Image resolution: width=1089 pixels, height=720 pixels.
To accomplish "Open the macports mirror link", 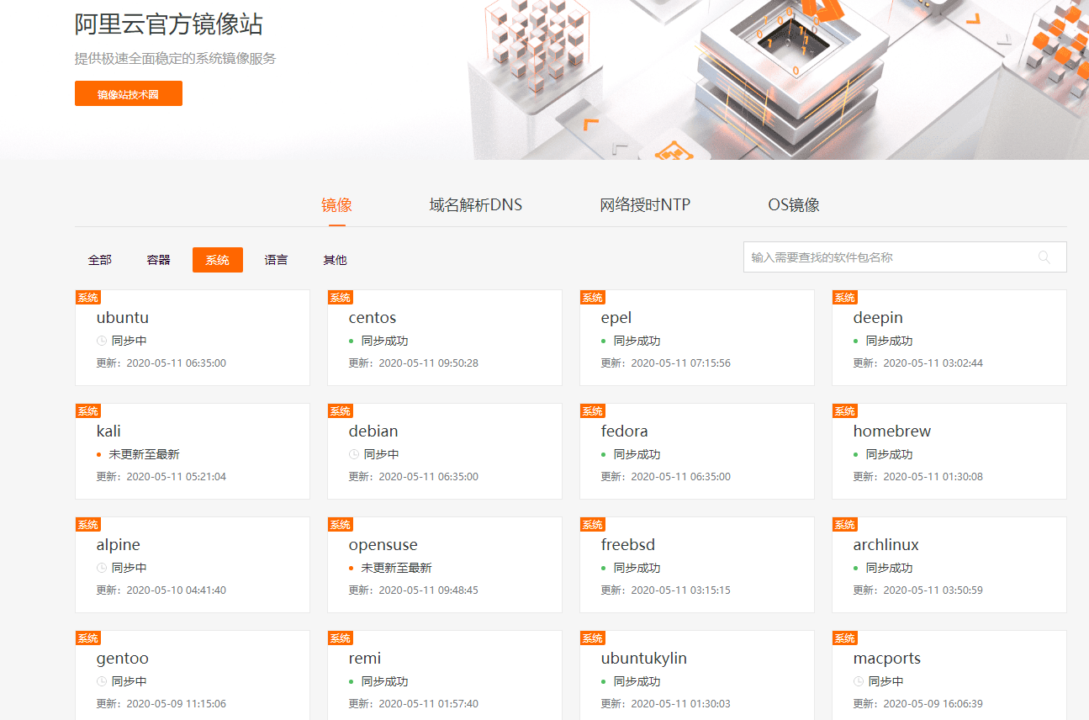I will coord(887,659).
